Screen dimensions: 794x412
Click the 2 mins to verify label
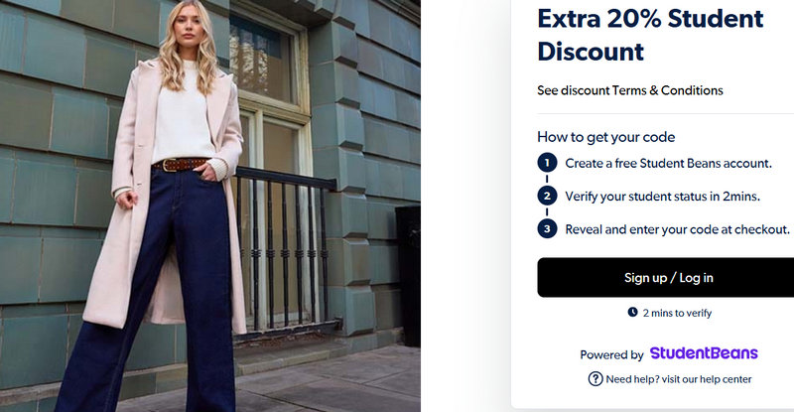(677, 313)
